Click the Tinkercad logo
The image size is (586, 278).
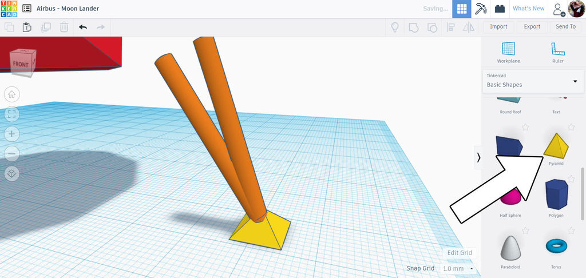coord(9,9)
